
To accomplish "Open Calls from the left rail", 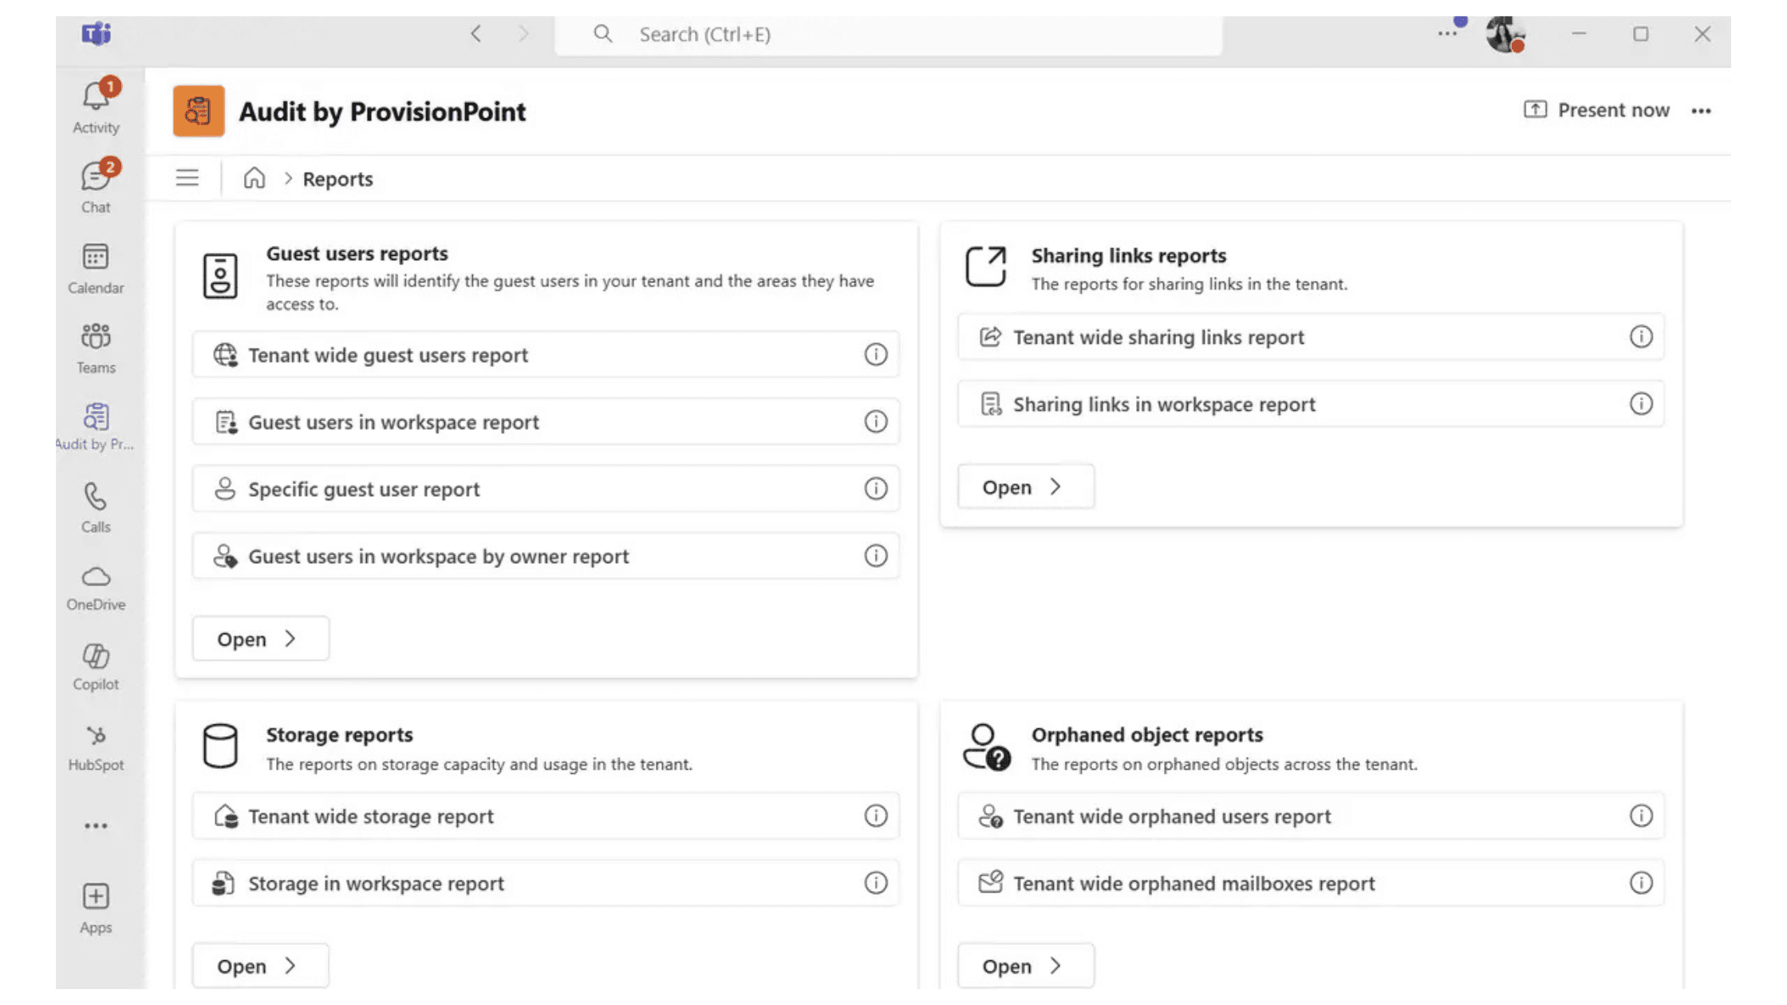I will tap(96, 507).
